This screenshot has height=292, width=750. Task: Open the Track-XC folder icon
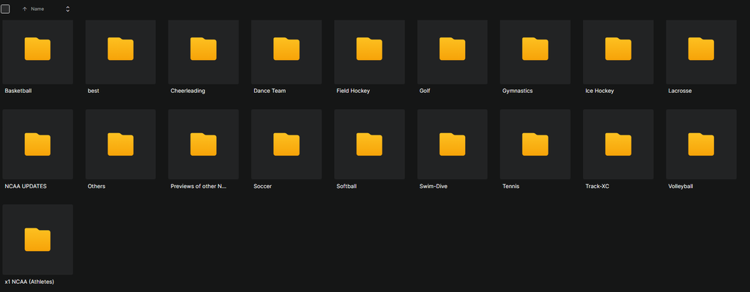click(x=618, y=144)
